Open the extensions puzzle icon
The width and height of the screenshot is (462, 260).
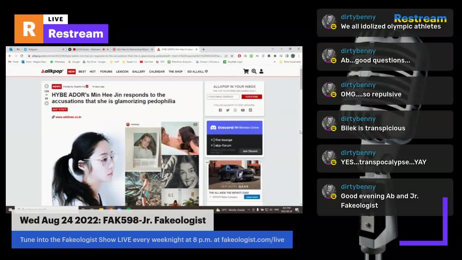coord(275,56)
